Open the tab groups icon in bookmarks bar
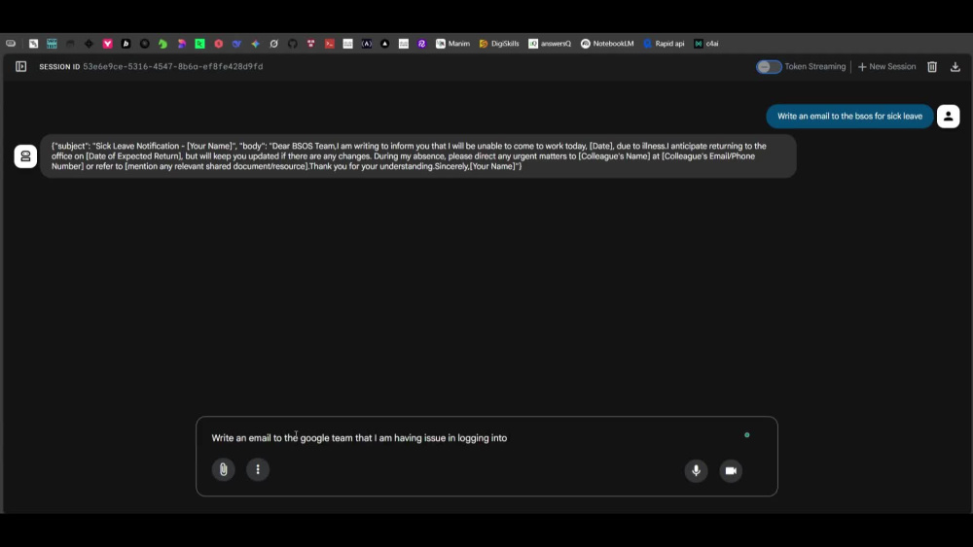 pyautogui.click(x=11, y=44)
